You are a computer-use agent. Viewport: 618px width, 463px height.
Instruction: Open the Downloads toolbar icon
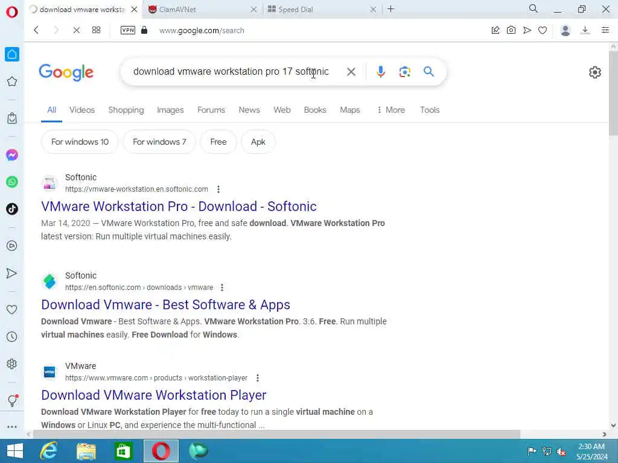tap(585, 30)
